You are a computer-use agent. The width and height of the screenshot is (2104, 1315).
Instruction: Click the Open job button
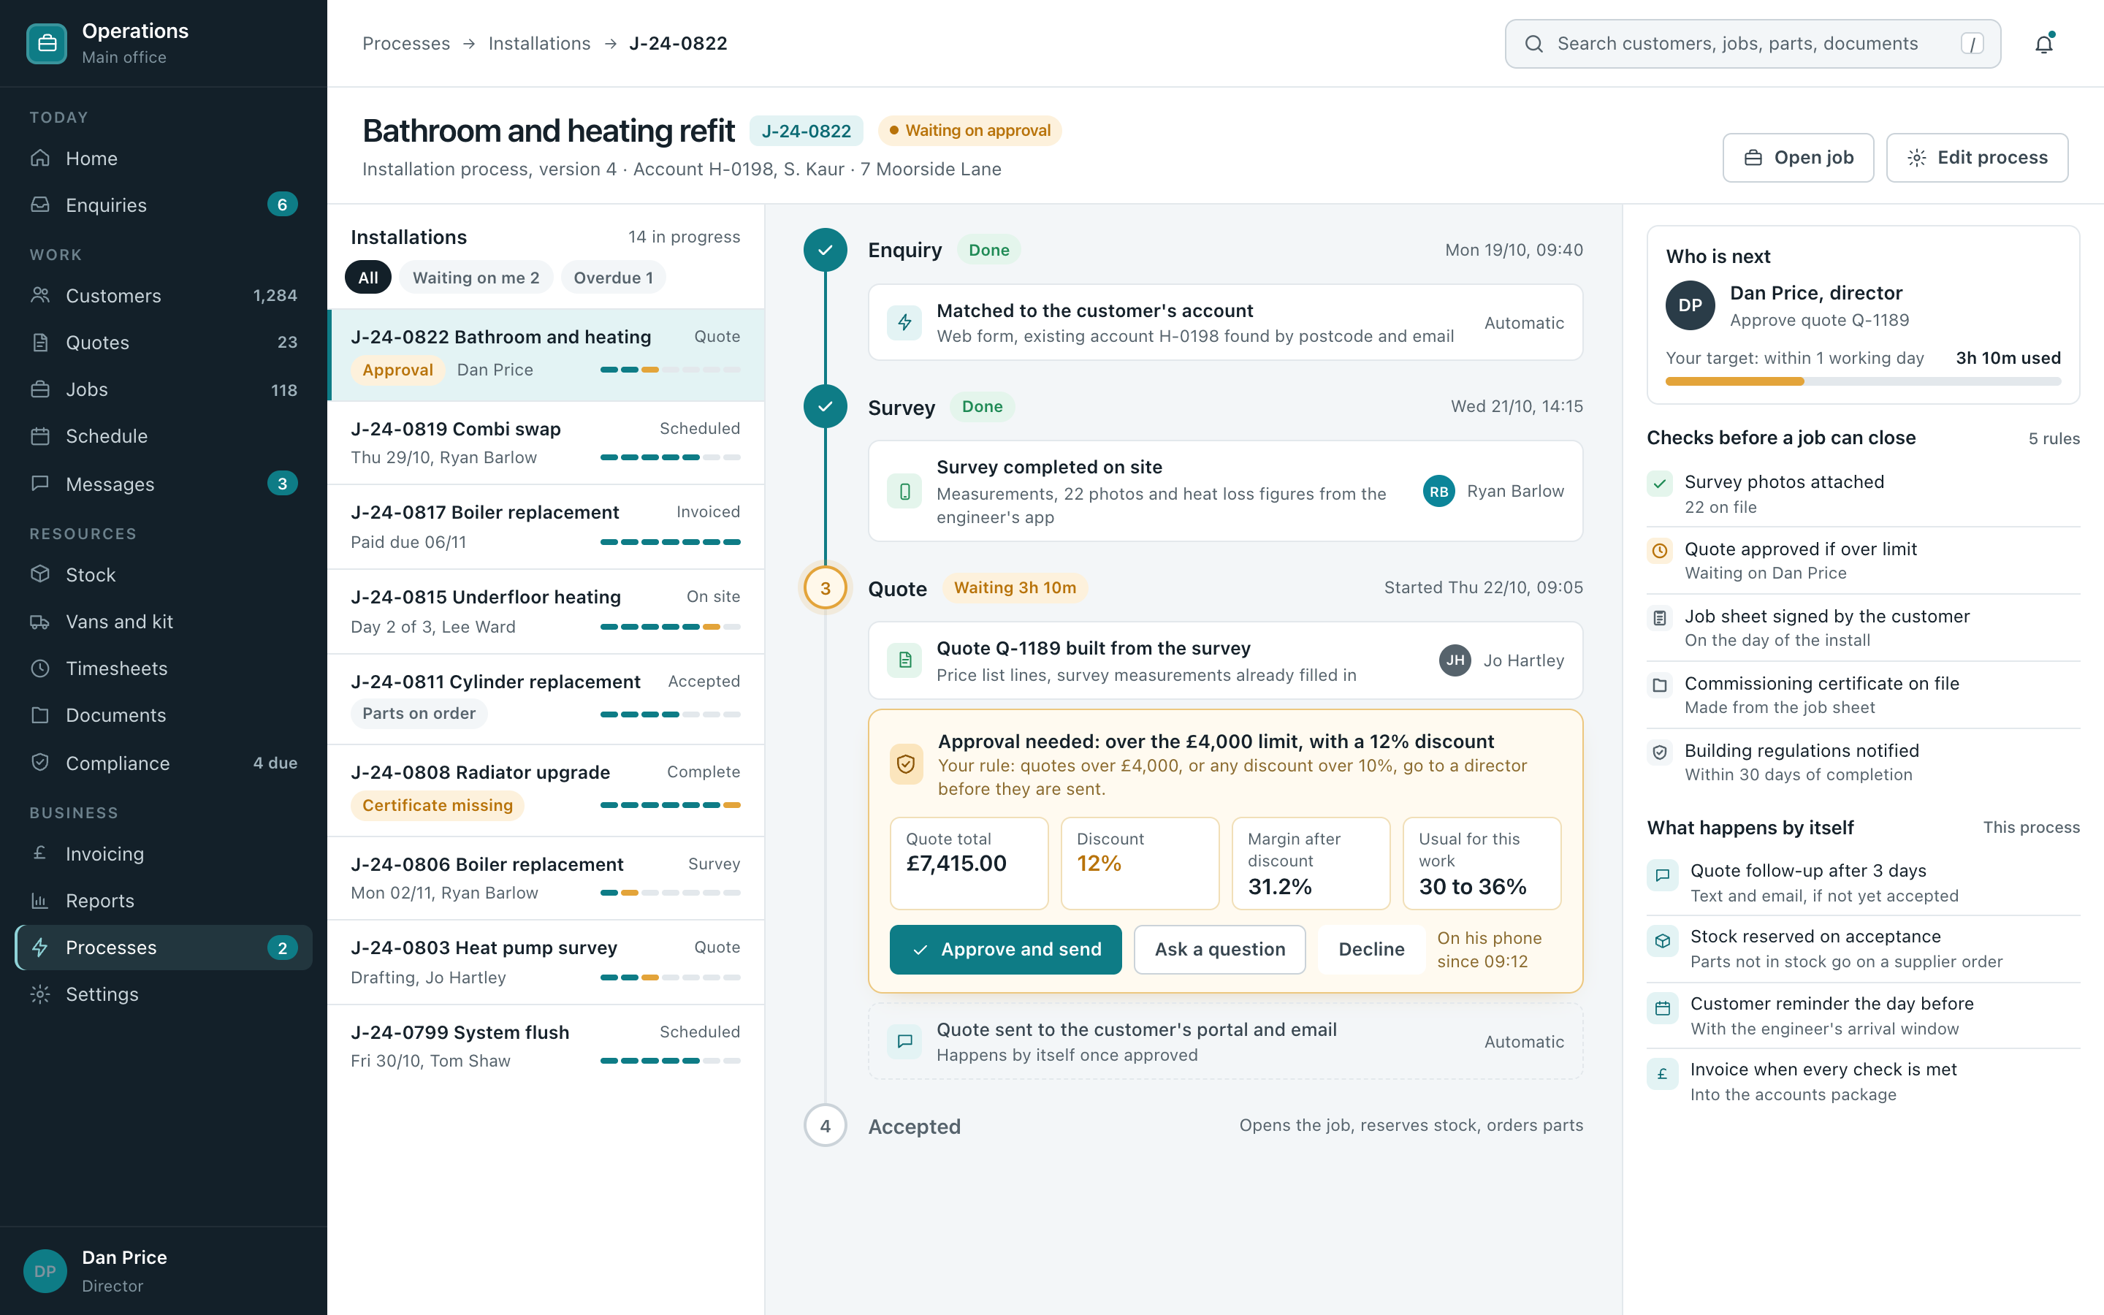pyautogui.click(x=1798, y=157)
